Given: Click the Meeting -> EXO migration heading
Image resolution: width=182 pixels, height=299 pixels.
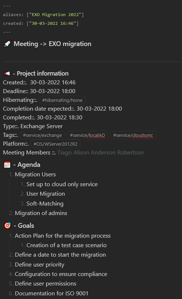Looking at the screenshot, I should point(53,44).
